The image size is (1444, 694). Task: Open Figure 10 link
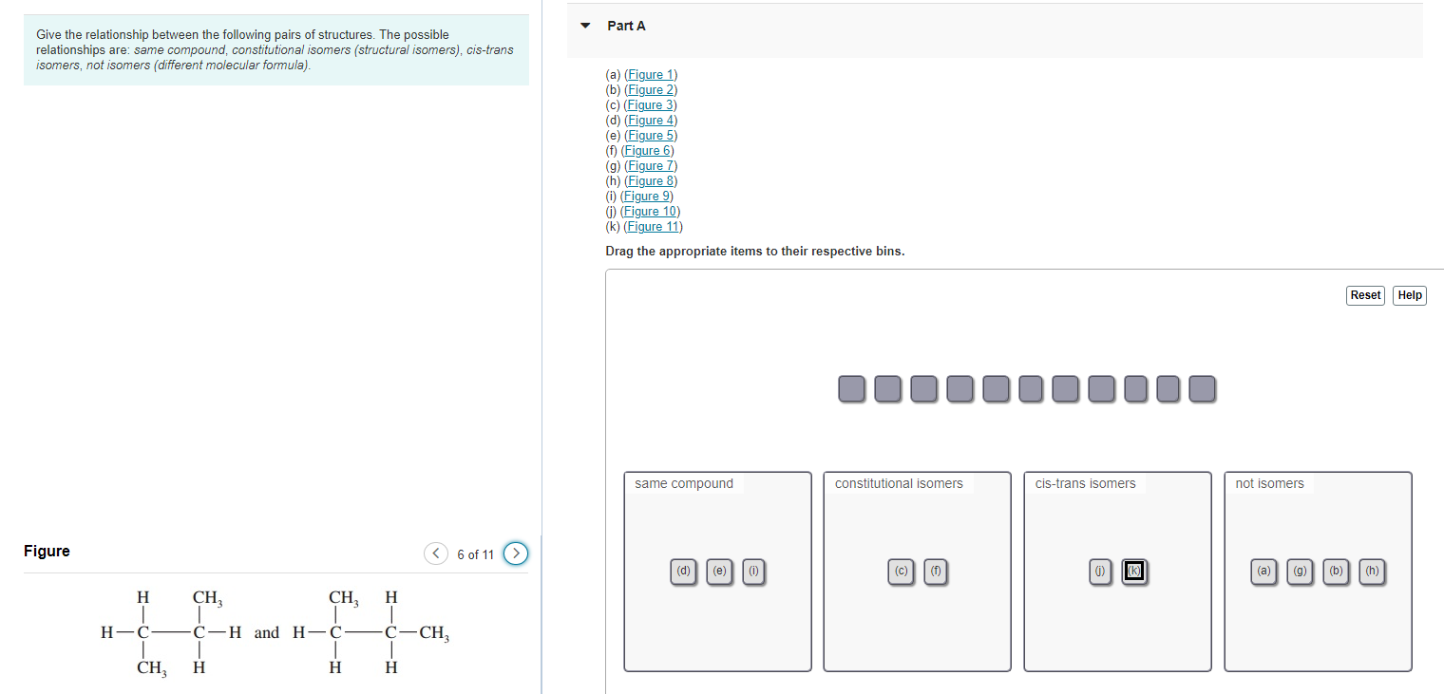pyautogui.click(x=650, y=211)
